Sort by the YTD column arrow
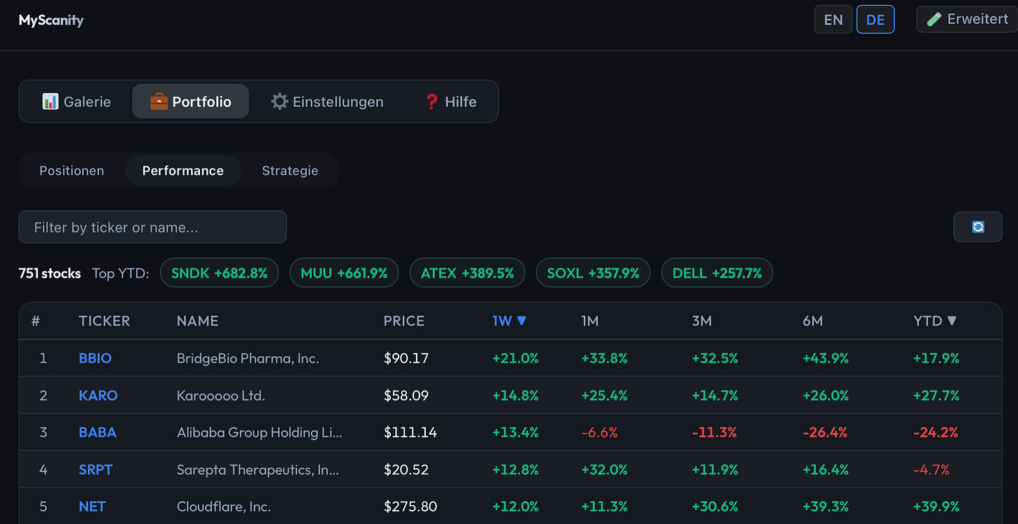This screenshot has height=524, width=1018. click(x=952, y=321)
